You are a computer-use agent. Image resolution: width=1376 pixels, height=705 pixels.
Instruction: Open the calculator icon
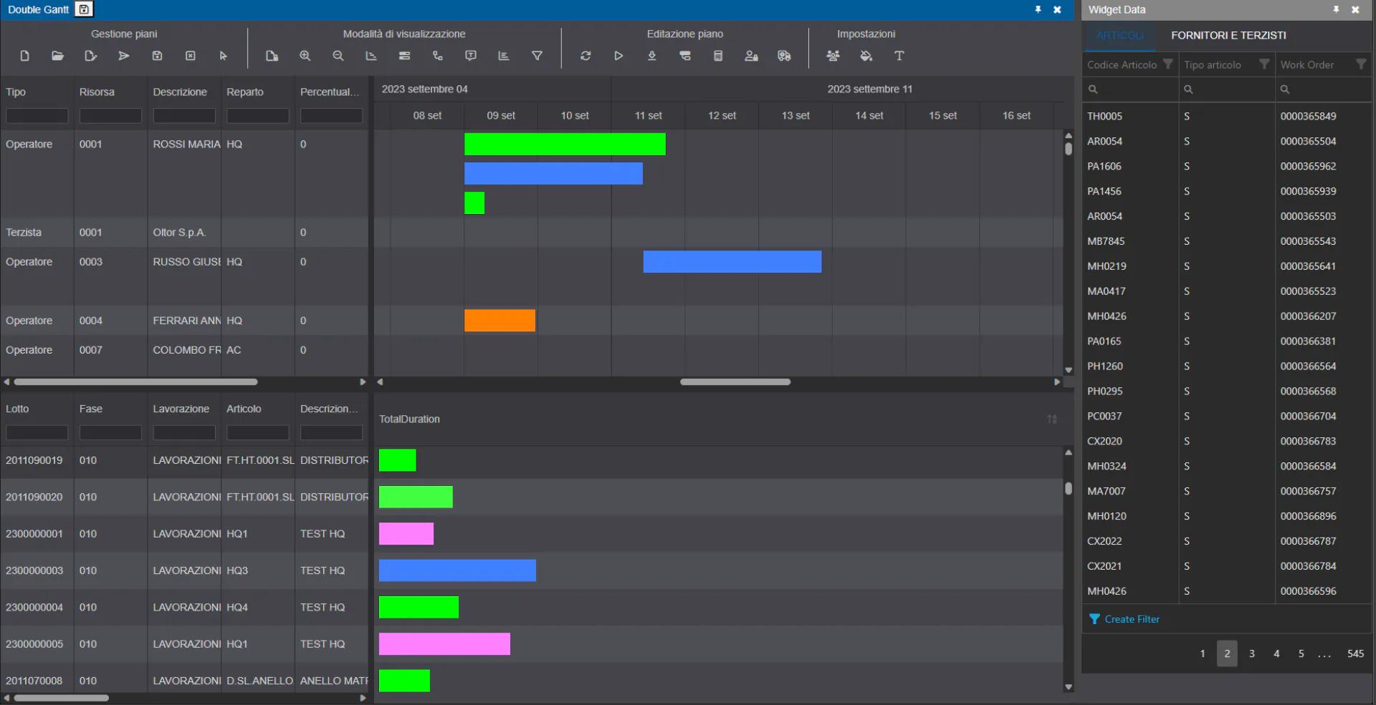(718, 56)
